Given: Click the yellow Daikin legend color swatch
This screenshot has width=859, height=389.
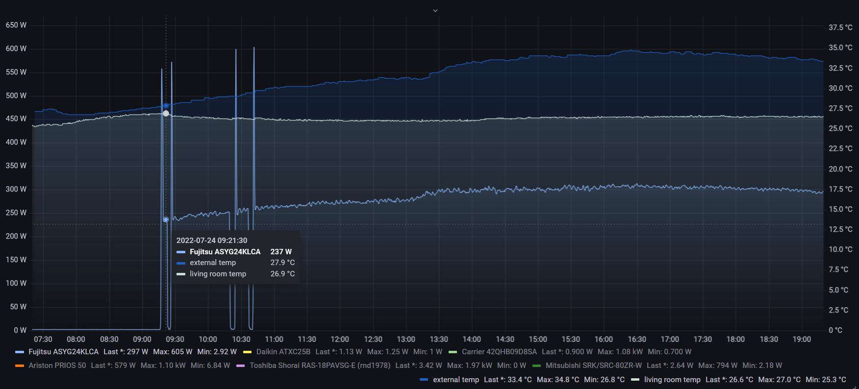Looking at the screenshot, I should coord(247,352).
